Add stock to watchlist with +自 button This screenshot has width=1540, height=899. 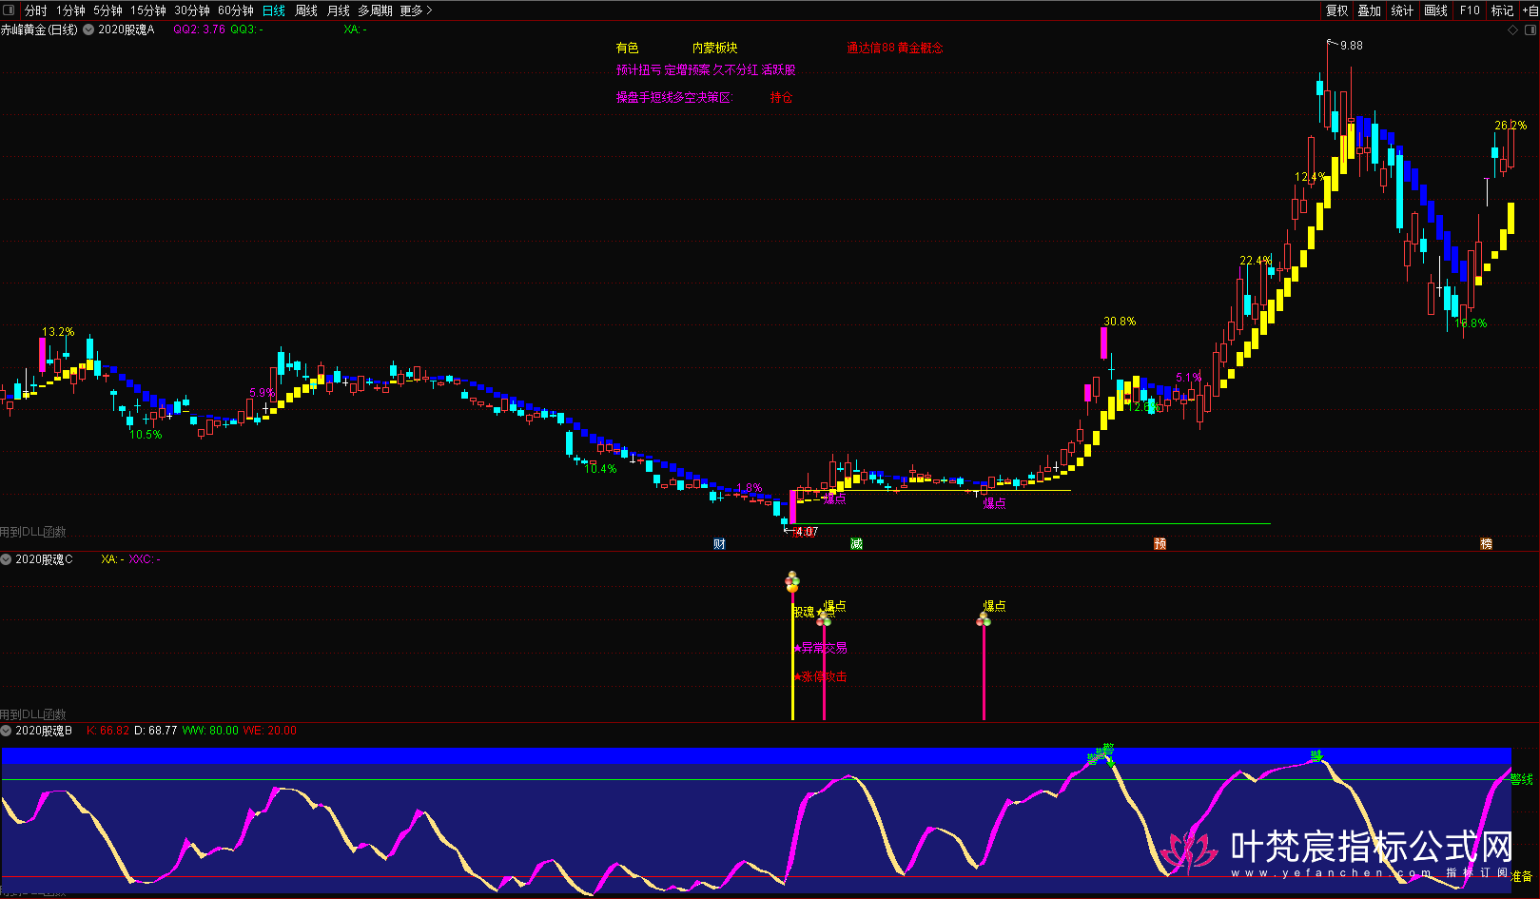click(1530, 10)
